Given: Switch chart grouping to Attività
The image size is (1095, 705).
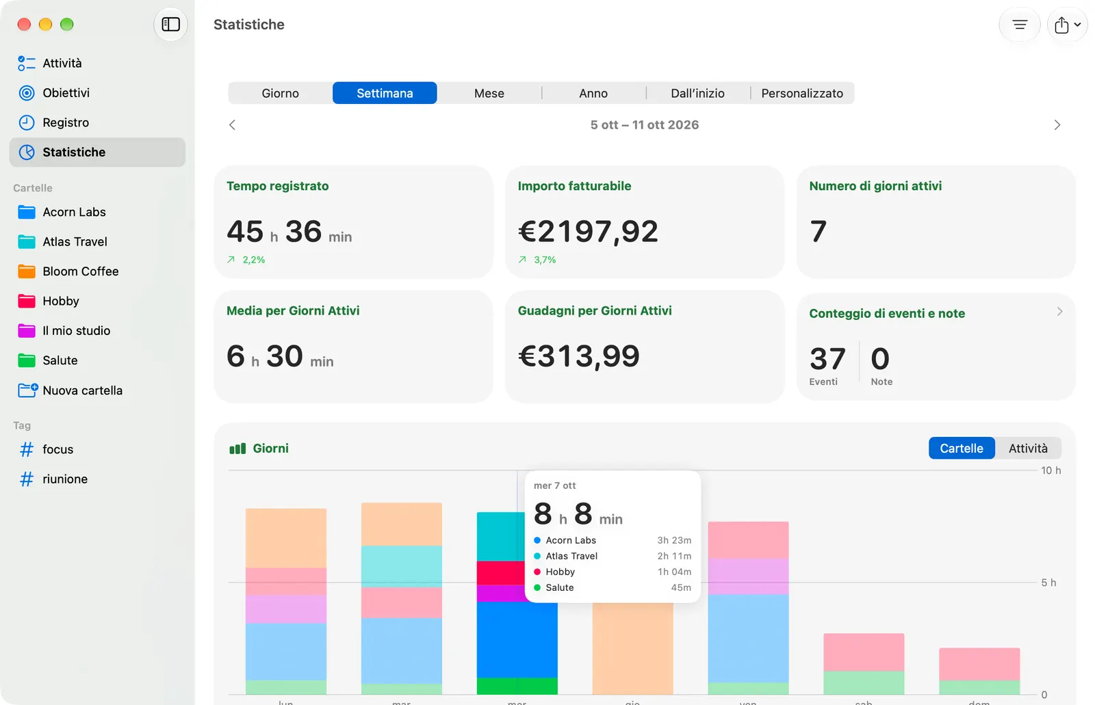Looking at the screenshot, I should (1028, 448).
